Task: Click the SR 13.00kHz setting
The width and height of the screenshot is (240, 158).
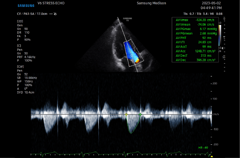Action: (27, 78)
